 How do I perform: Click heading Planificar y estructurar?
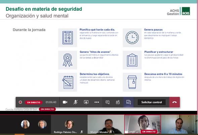tap(159, 52)
